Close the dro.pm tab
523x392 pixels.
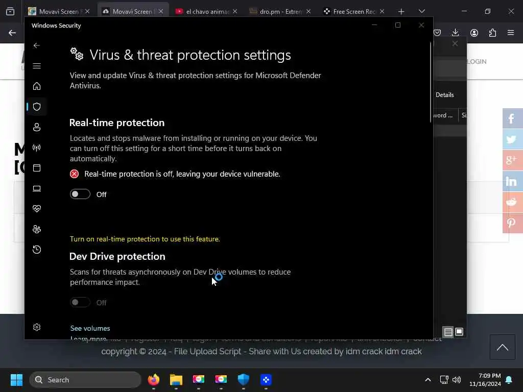tap(308, 11)
